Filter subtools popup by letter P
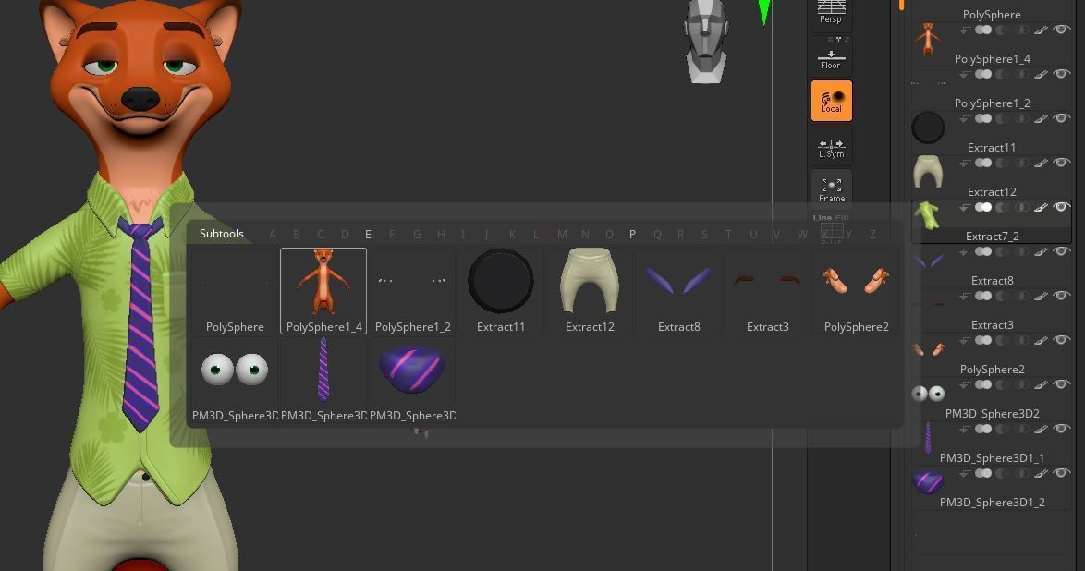The image size is (1085, 571). click(632, 235)
